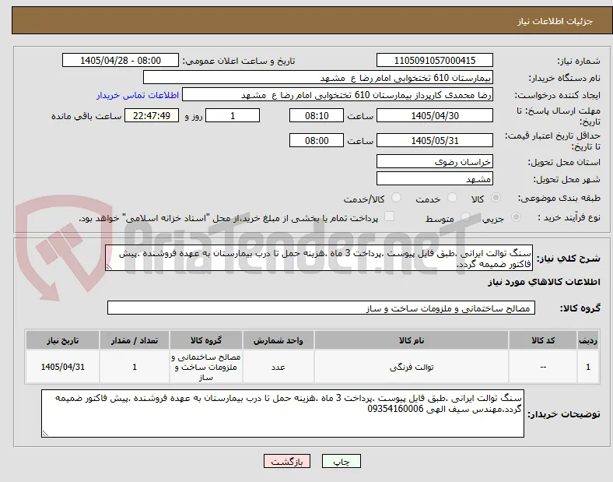Screen dimensions: 613x482
Task: Click the city field مشهد
Action: 434,179
